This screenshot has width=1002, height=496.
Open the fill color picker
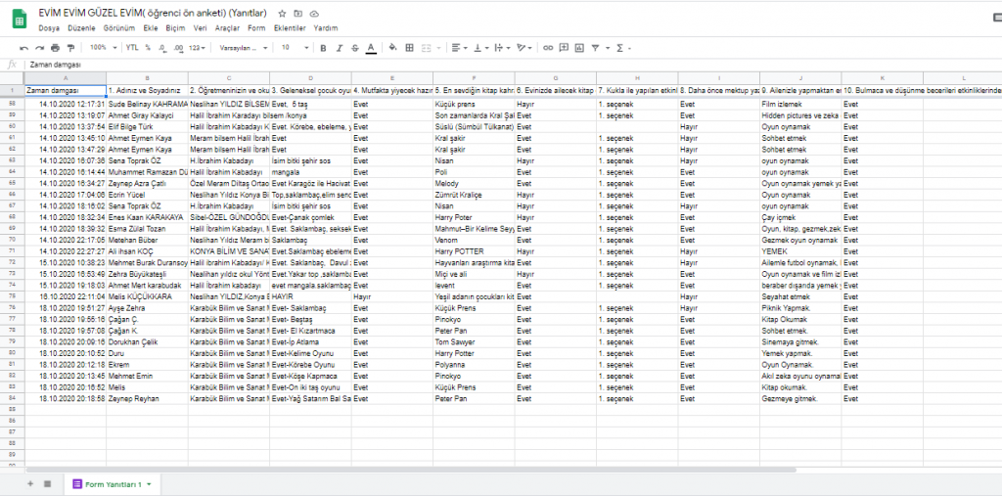(x=392, y=47)
